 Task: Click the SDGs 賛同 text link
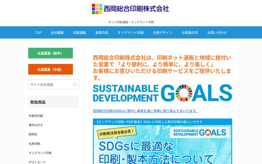click(x=146, y=111)
